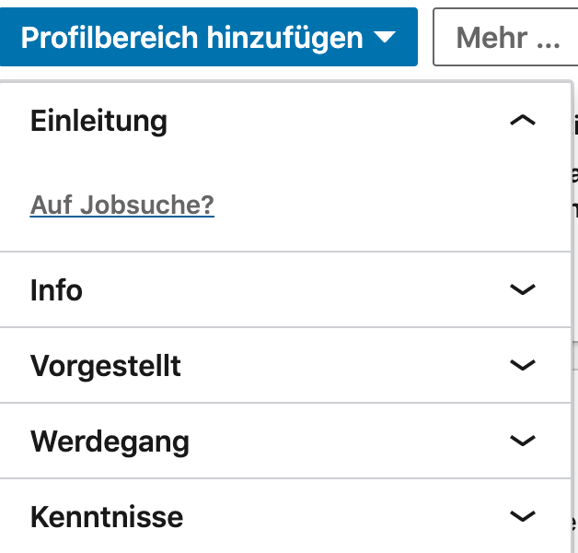Click the down chevron icon beside Vorgestellt
578x553 pixels.
(x=523, y=365)
